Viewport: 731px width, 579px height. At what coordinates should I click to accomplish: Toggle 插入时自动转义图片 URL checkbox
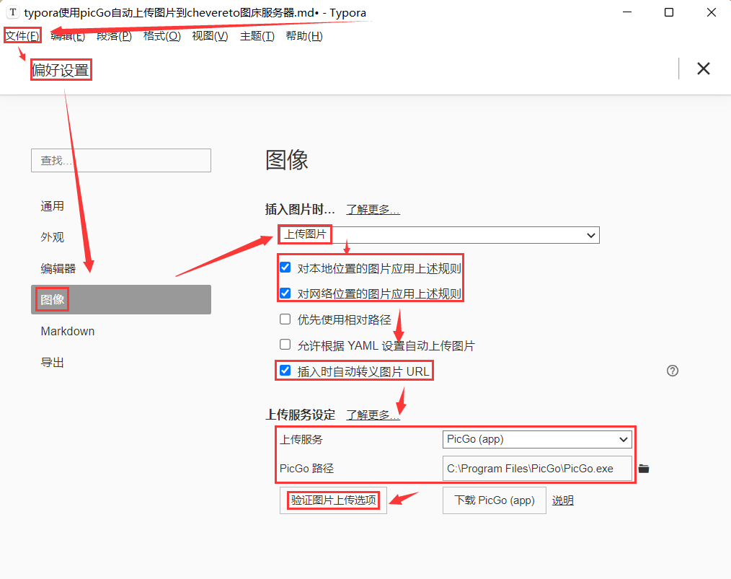coord(285,371)
